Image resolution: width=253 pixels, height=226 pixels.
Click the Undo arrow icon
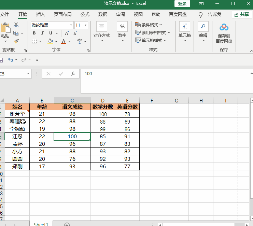[10, 60]
